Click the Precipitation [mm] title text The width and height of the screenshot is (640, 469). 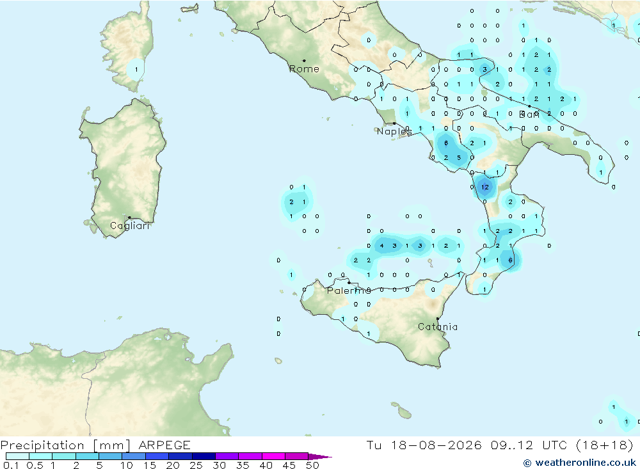65,445
